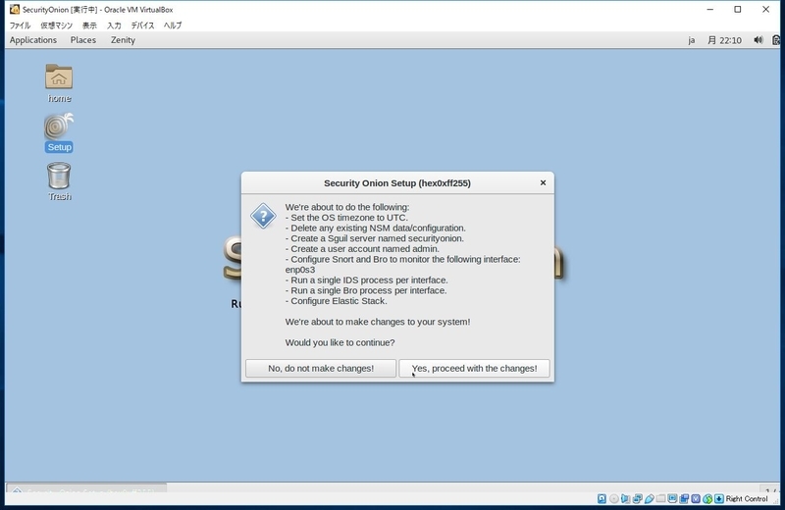
Task: Open the 仮想マシン menu
Action: coord(57,25)
